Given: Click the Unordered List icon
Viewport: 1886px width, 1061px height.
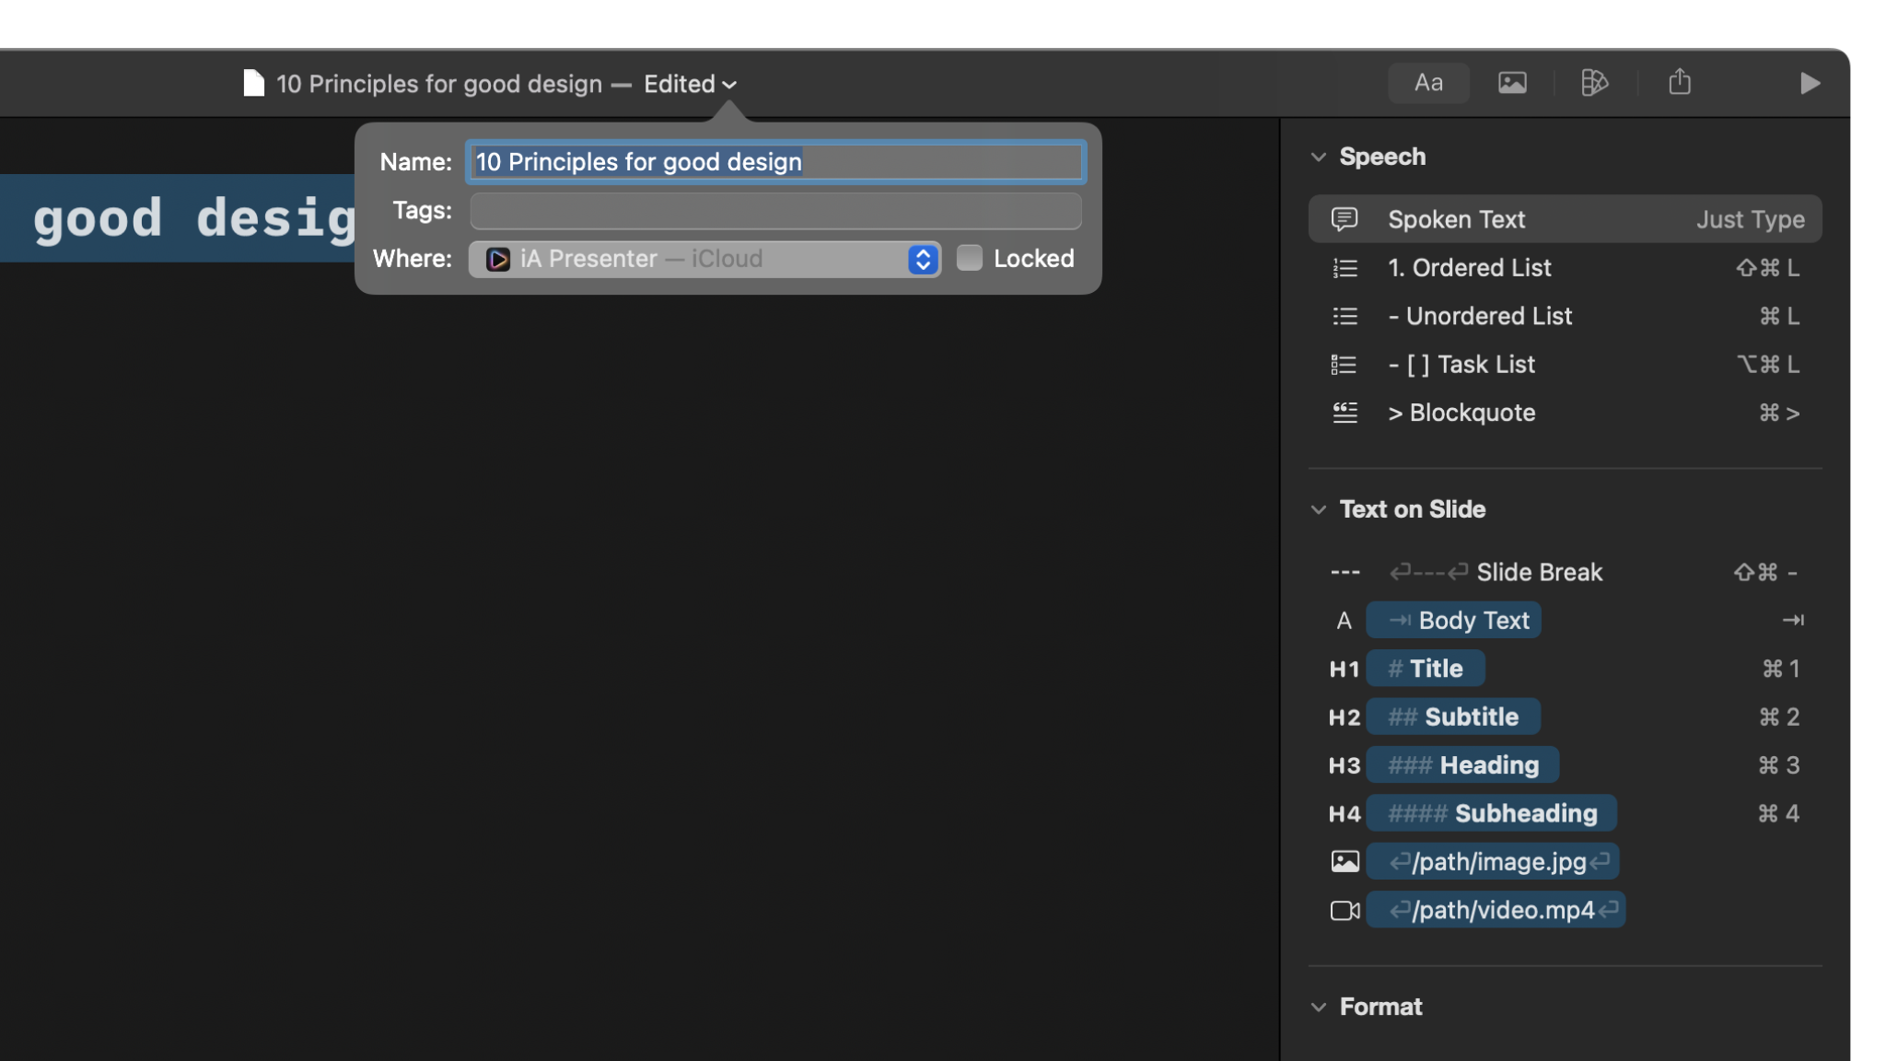Looking at the screenshot, I should [x=1345, y=316].
